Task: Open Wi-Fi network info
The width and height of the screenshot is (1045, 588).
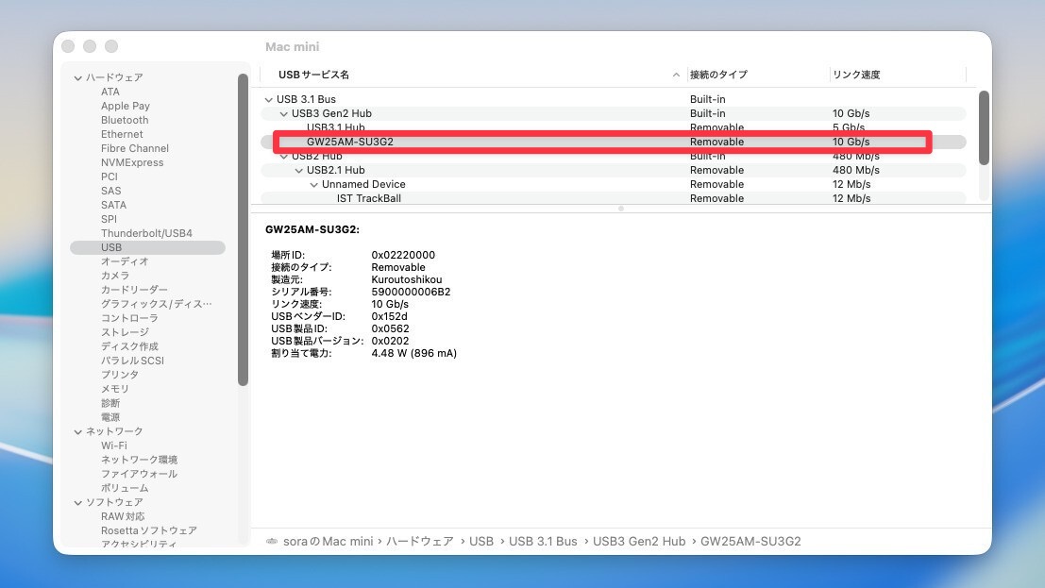Action: 114,445
